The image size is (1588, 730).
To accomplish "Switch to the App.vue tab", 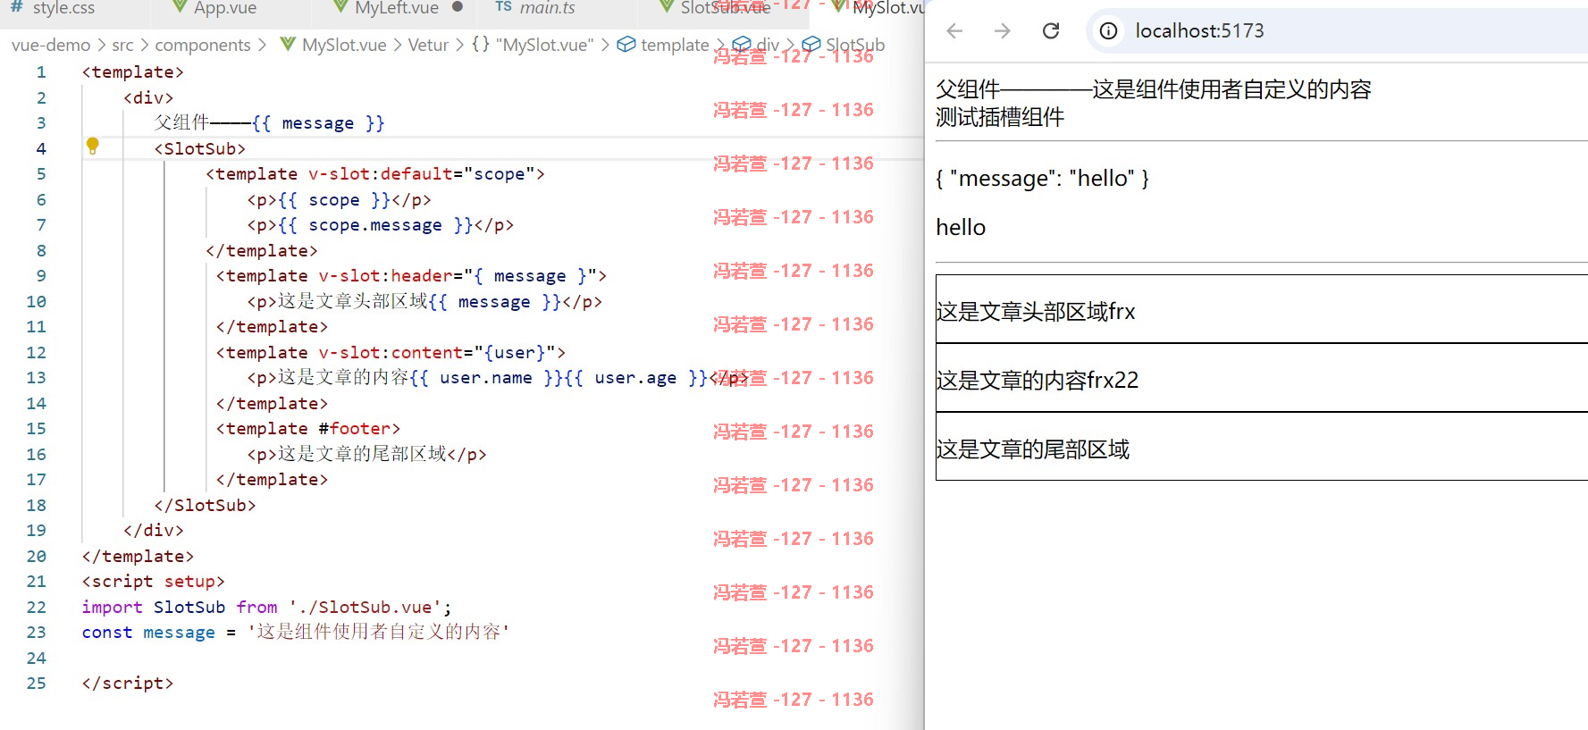I will tap(225, 8).
